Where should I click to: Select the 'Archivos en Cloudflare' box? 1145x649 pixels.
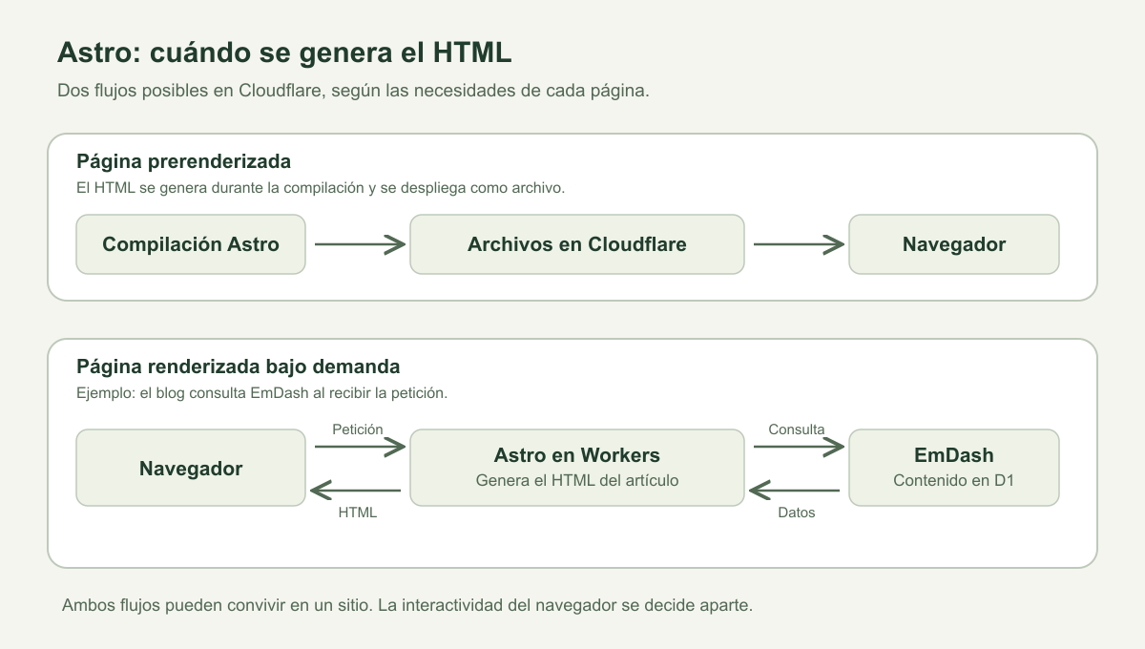[577, 244]
